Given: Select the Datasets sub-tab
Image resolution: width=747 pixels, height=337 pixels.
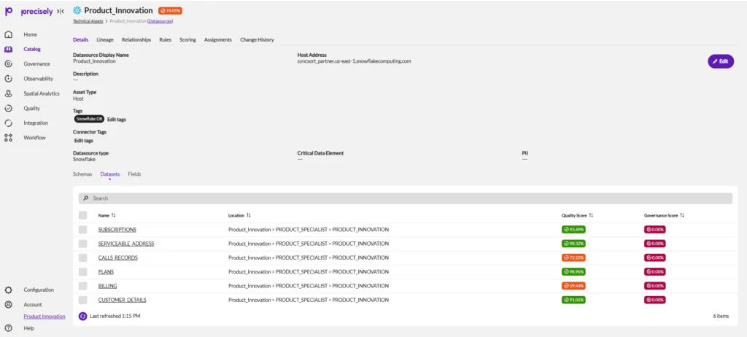Looking at the screenshot, I should (x=109, y=174).
